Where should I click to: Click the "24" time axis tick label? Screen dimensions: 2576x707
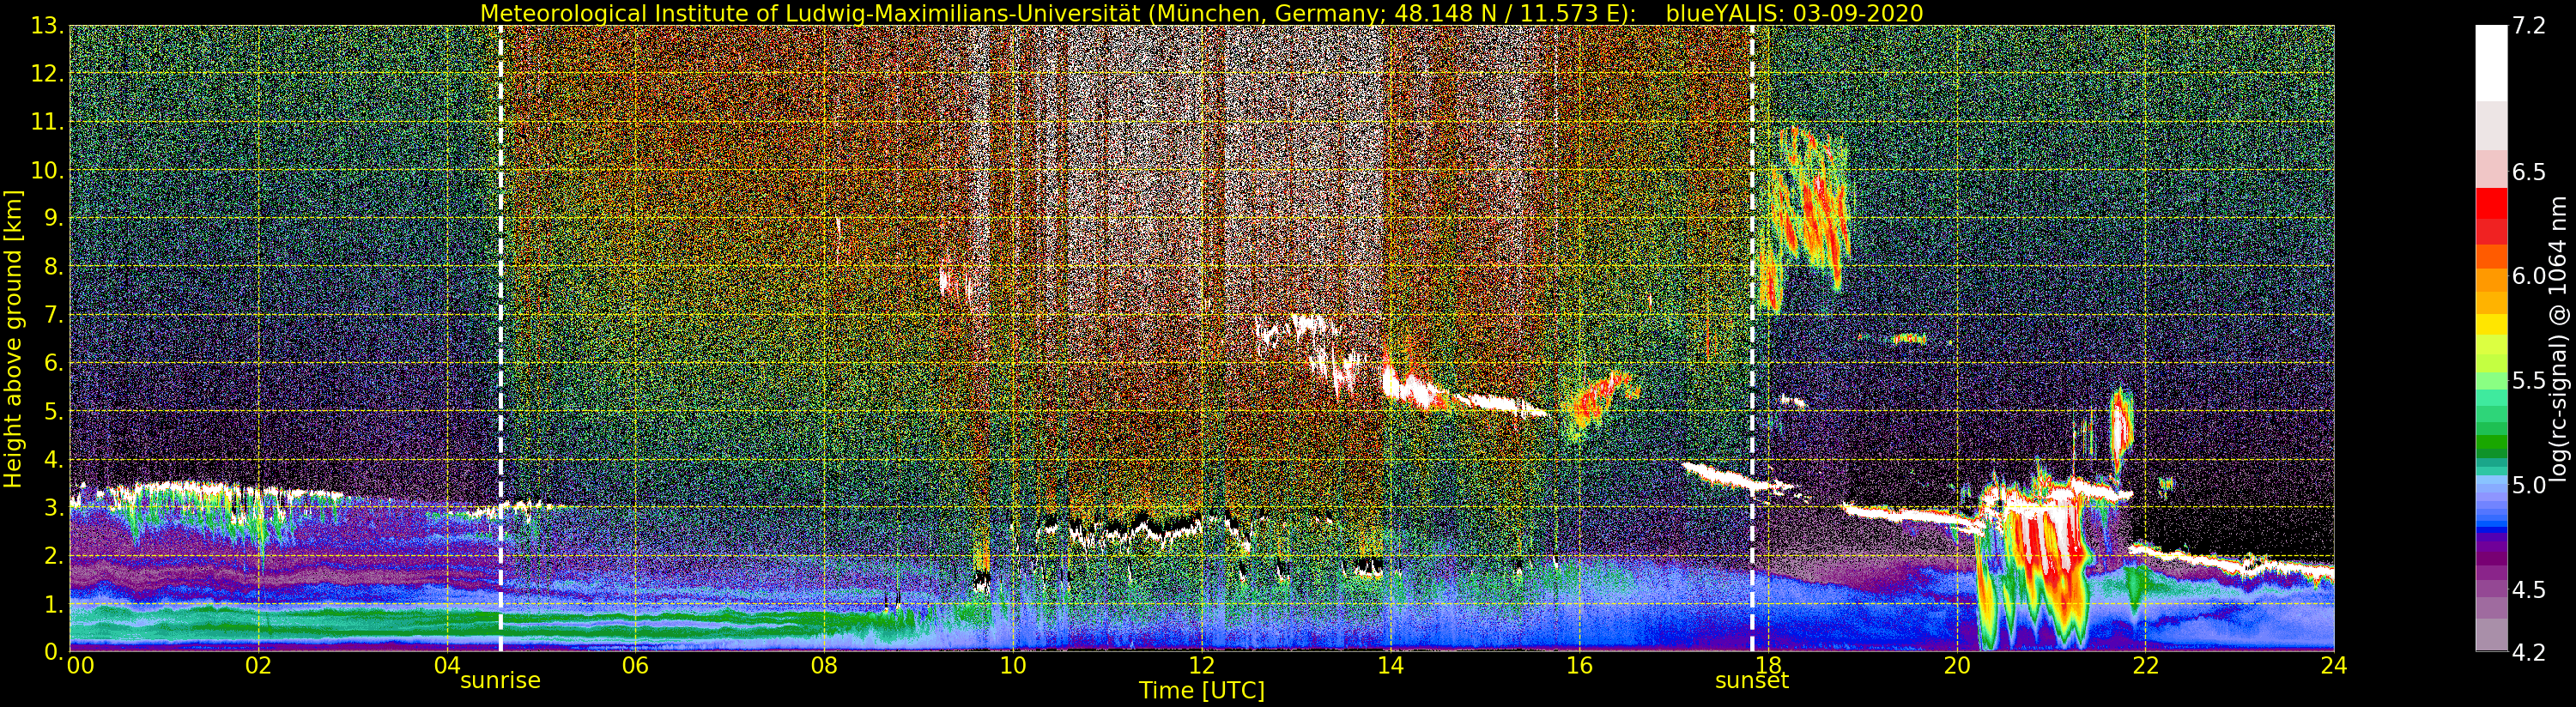pyautogui.click(x=2334, y=666)
